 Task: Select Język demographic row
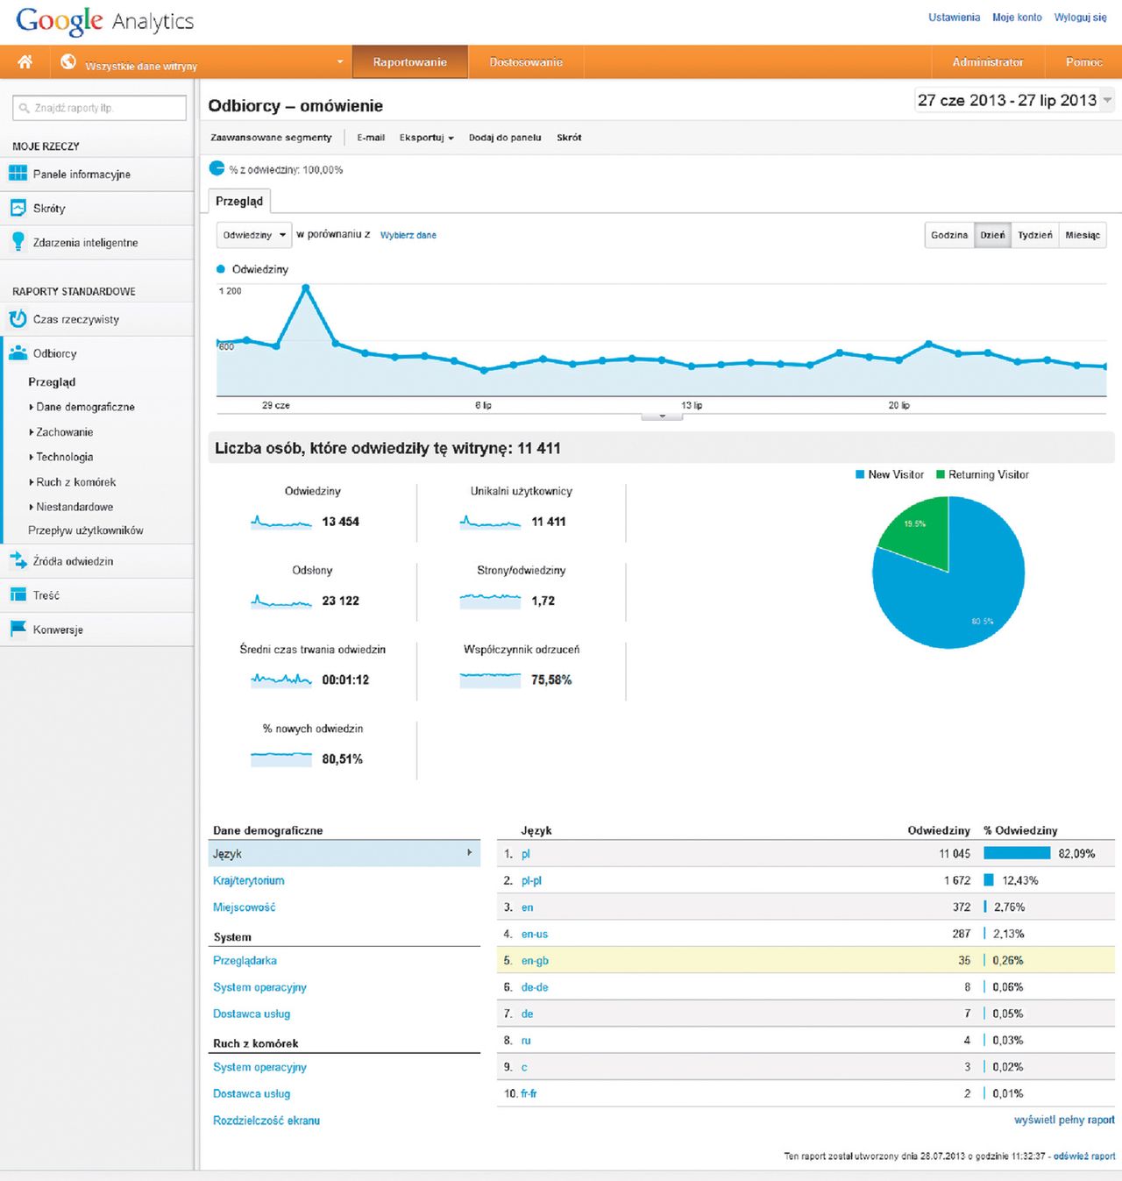(x=344, y=853)
